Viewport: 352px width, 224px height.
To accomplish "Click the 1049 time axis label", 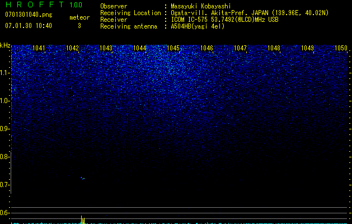I will point(307,48).
